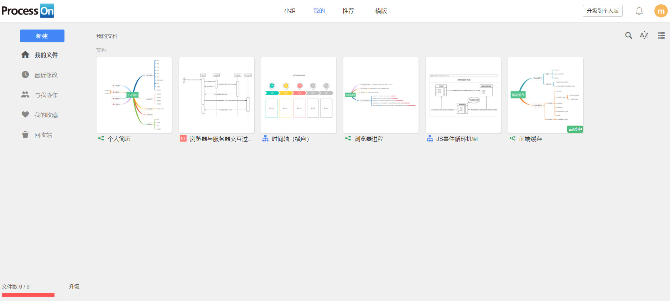Open the notification bell
670x301 pixels.
tap(639, 11)
